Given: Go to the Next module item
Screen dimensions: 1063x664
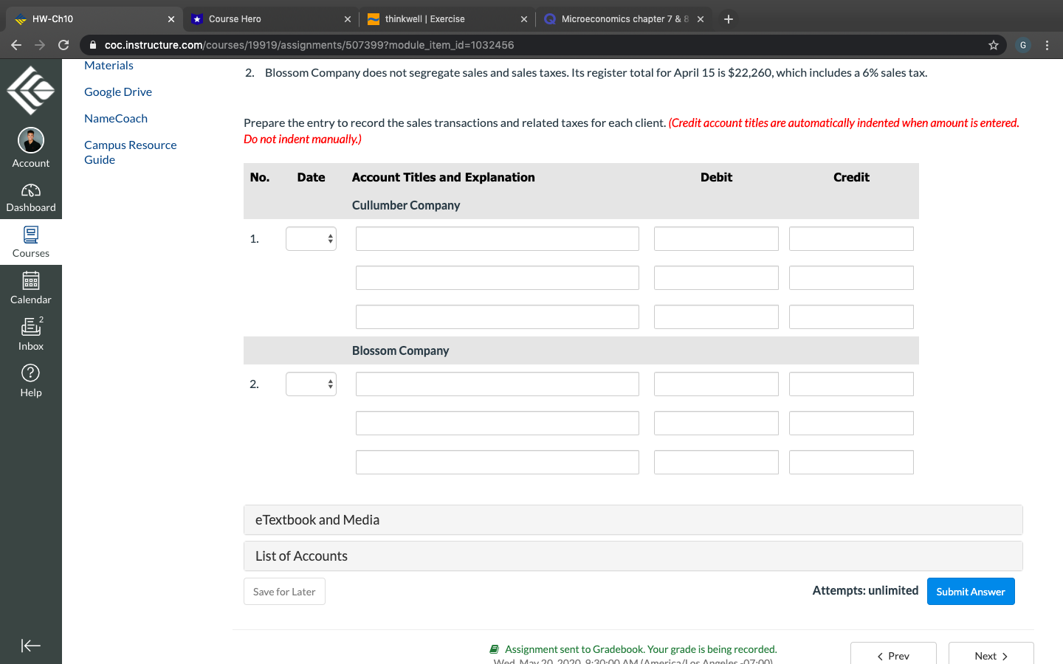Looking at the screenshot, I should (x=991, y=655).
